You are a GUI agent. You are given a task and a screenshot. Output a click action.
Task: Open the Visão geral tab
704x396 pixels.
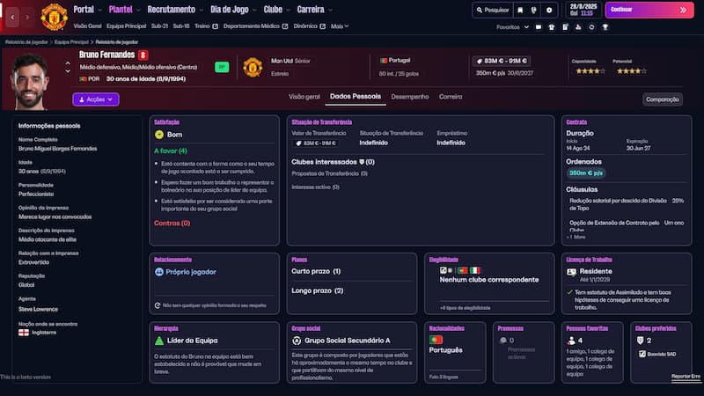304,96
